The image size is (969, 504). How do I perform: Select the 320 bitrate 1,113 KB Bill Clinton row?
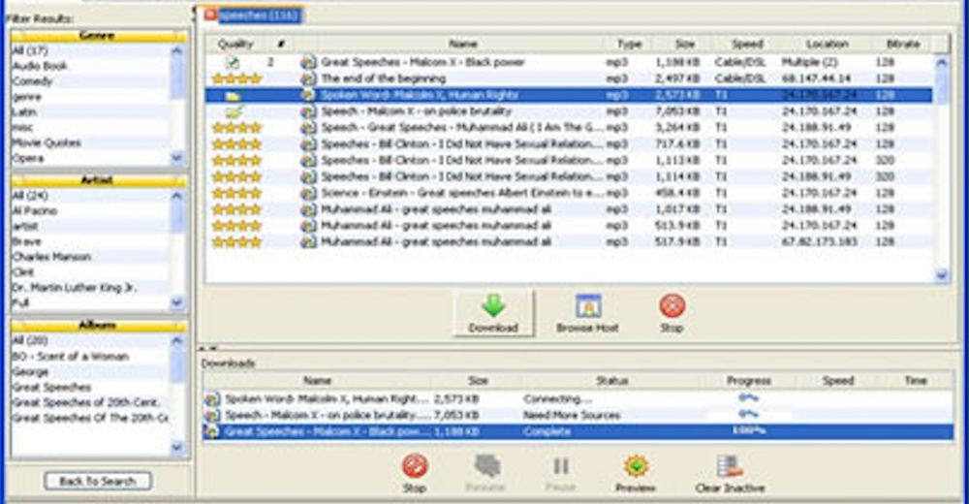pyautogui.click(x=569, y=160)
